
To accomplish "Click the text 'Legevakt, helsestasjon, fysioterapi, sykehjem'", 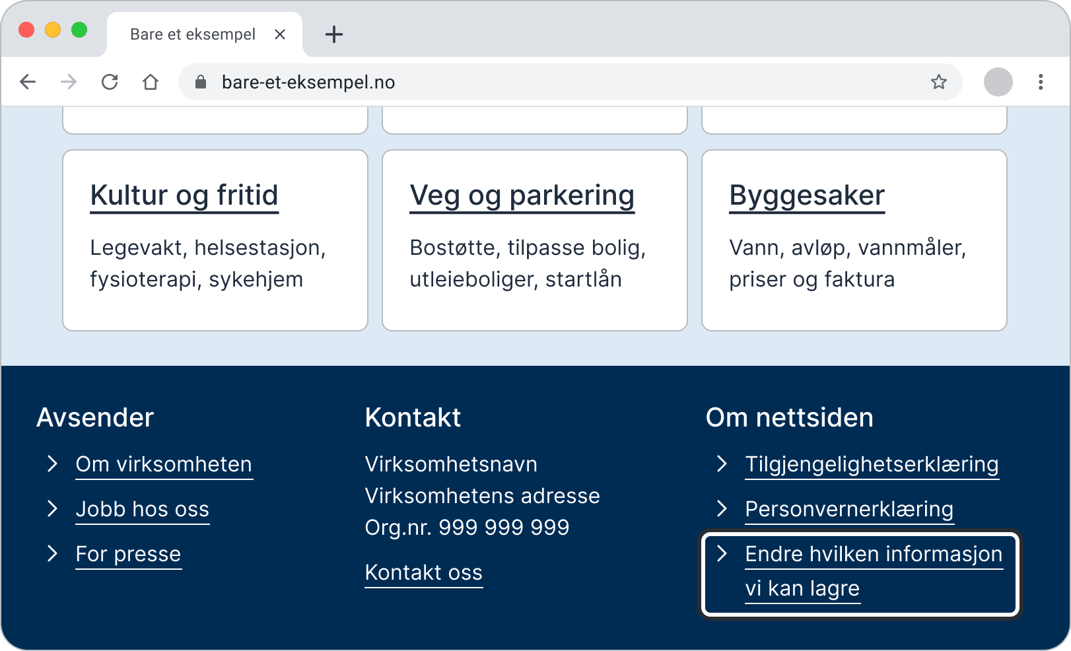I will (x=208, y=263).
